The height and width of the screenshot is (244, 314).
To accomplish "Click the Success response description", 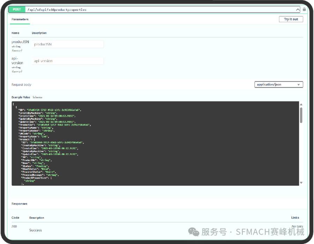I will click(36, 230).
